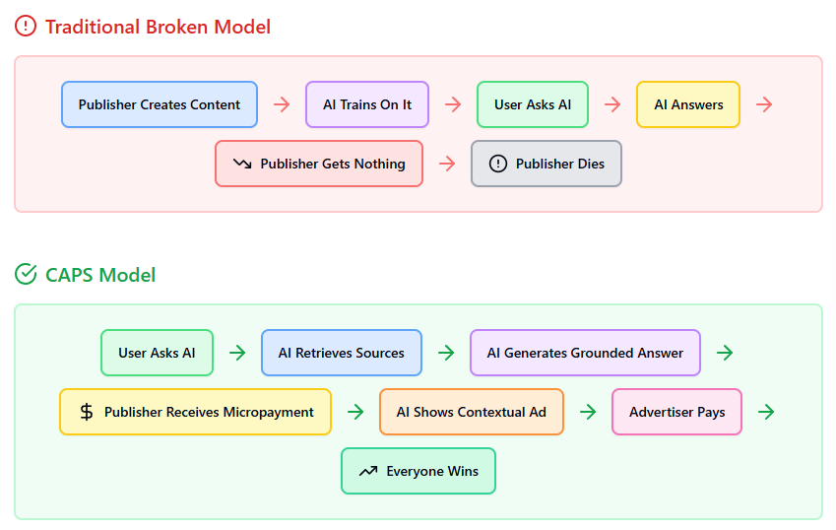
Task: Click the green arrow after AI Retrieves Sources
Action: pyautogui.click(x=446, y=353)
